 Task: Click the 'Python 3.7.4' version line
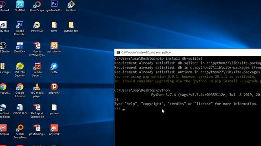[x=206, y=94]
